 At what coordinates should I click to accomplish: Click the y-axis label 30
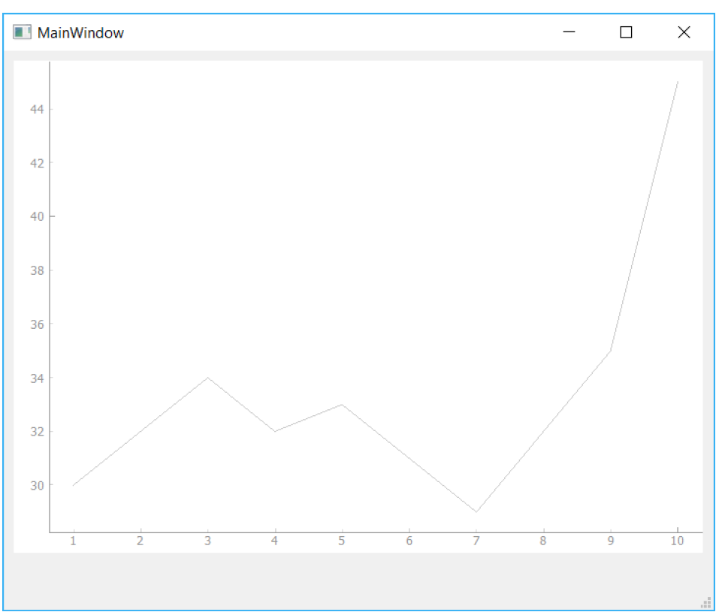pos(37,486)
